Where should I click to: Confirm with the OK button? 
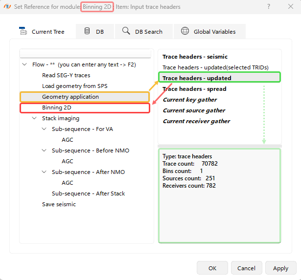(212, 268)
